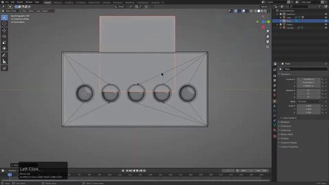Open the Window menu
The image size is (329, 185).
(29, 2)
